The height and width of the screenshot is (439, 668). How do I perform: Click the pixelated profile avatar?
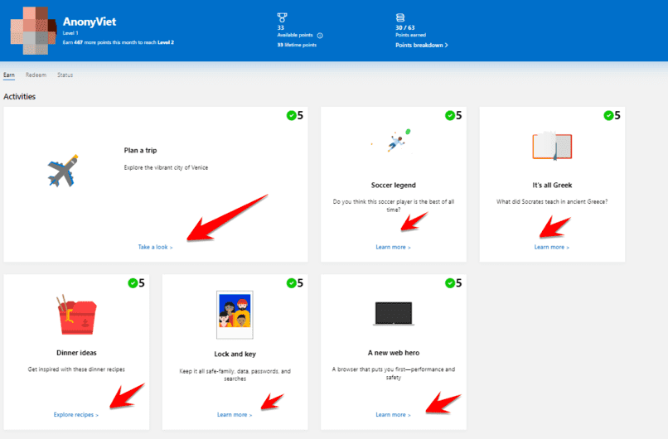[x=33, y=31]
